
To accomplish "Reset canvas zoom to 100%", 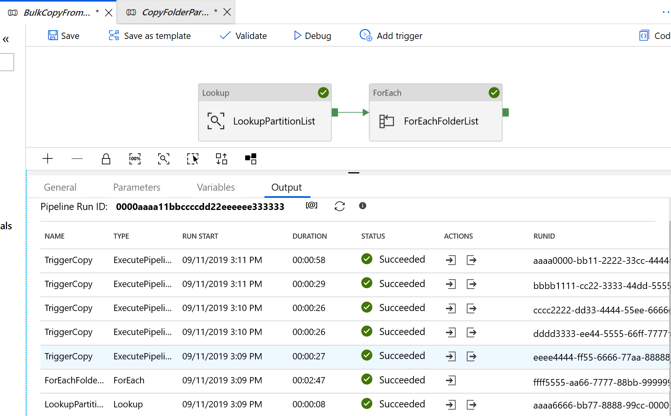I will [135, 158].
